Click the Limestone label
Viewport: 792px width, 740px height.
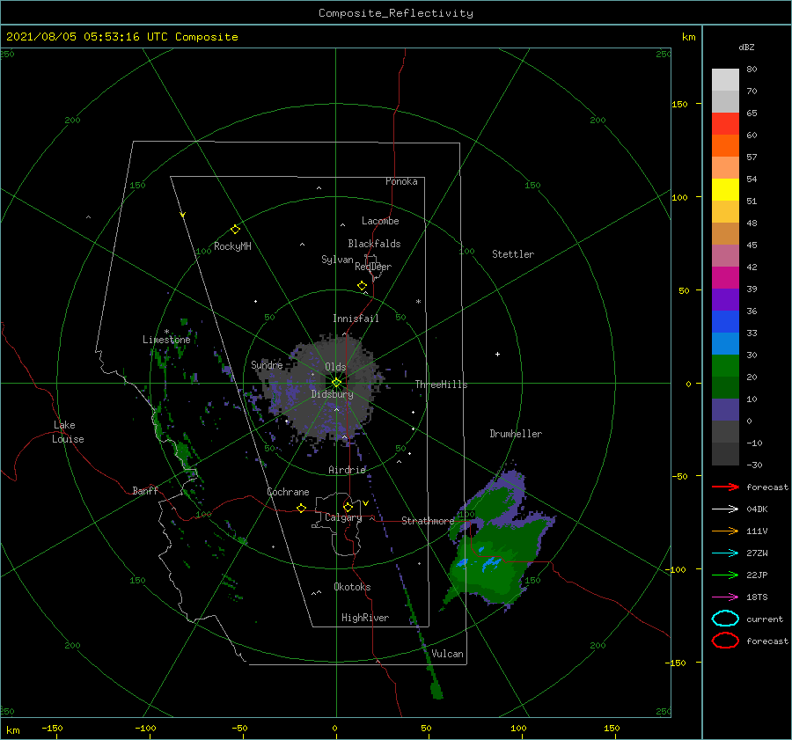pyautogui.click(x=166, y=340)
